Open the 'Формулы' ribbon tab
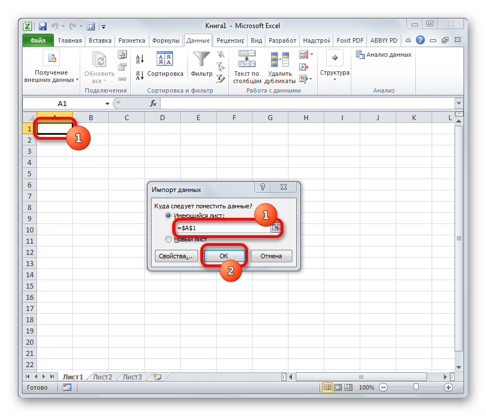486x416 pixels. pos(166,40)
